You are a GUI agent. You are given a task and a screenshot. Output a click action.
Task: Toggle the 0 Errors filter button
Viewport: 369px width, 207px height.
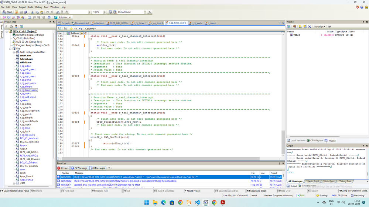(x=63, y=168)
